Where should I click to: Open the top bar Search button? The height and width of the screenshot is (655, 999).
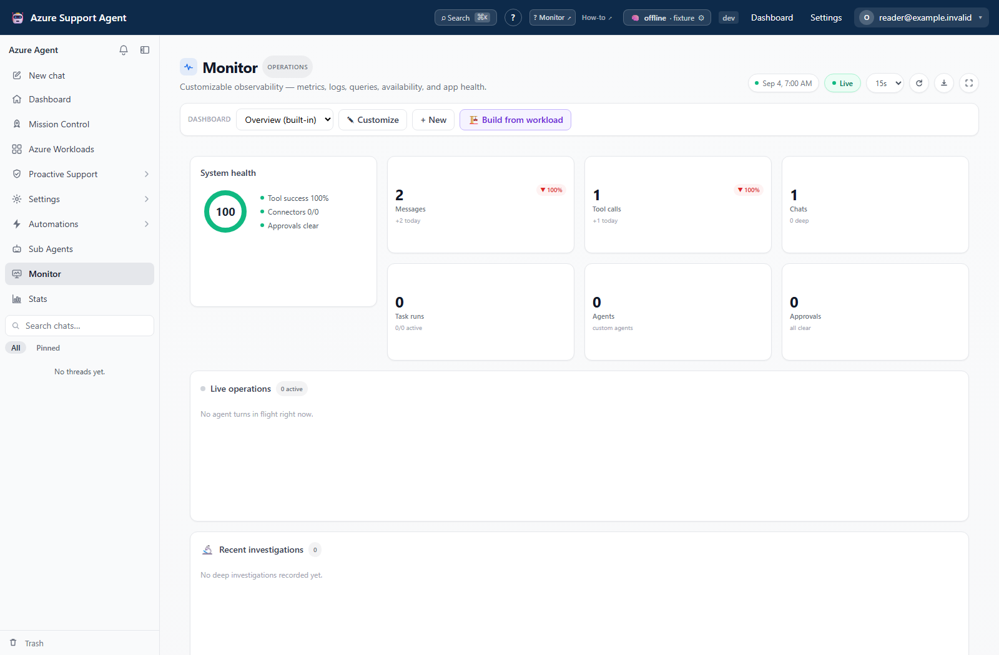[466, 17]
